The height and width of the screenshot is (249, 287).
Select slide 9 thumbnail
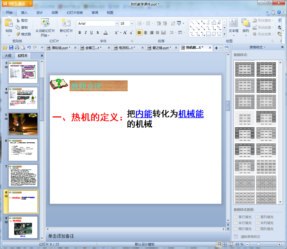click(23, 227)
